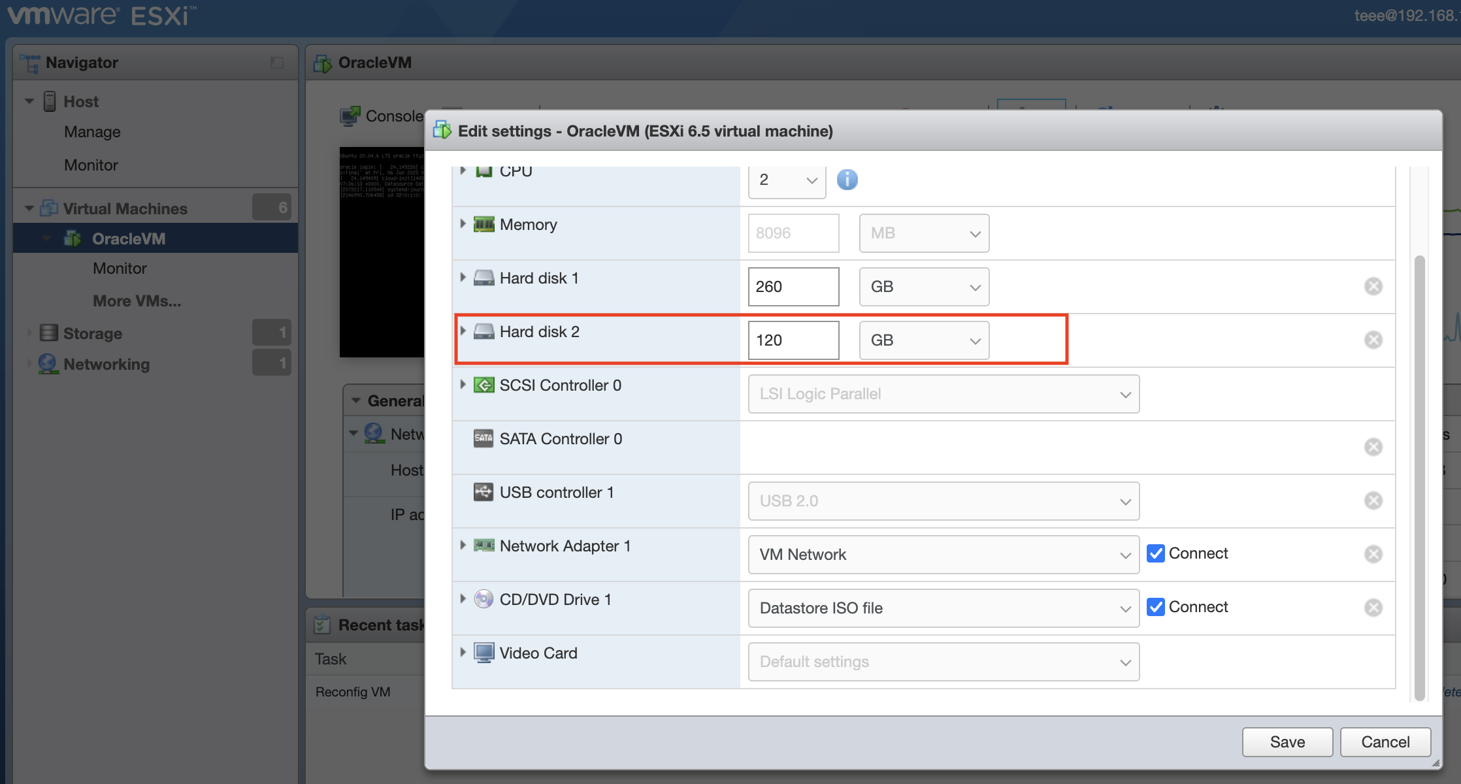Click the Network Adapter 1 icon

pos(484,546)
